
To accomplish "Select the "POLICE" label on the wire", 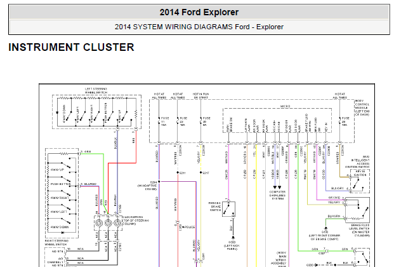I will [x=190, y=227].
